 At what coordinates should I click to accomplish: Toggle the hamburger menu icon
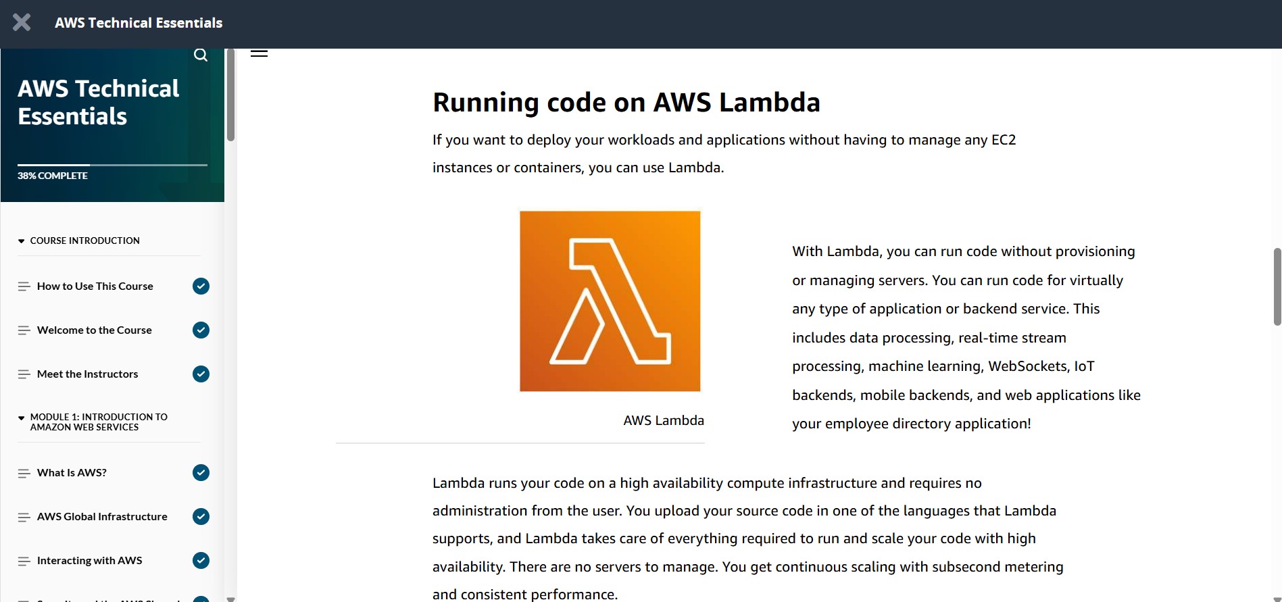coord(259,53)
